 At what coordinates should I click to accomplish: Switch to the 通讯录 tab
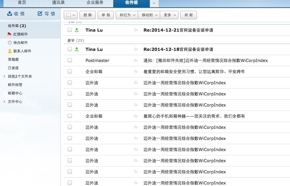(58, 3)
